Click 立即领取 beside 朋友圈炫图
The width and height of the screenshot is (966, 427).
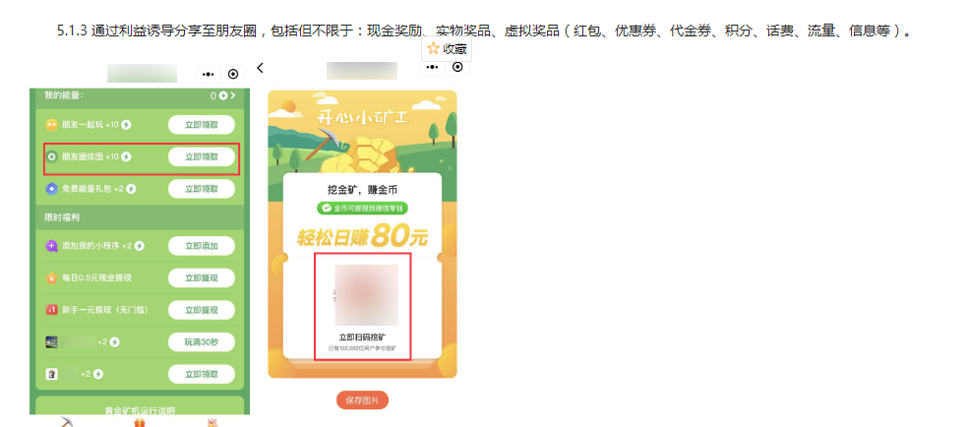point(202,157)
